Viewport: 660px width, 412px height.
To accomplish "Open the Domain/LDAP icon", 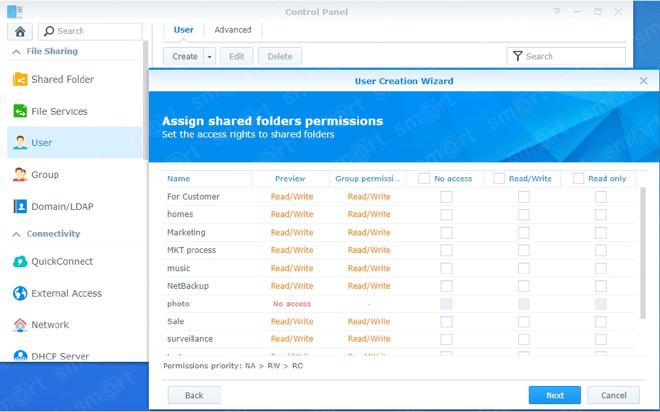I will [20, 207].
